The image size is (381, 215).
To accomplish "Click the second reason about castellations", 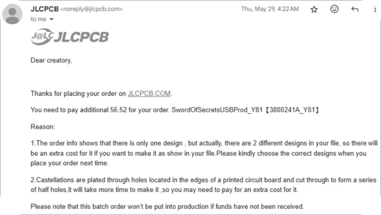I will click(204, 185).
